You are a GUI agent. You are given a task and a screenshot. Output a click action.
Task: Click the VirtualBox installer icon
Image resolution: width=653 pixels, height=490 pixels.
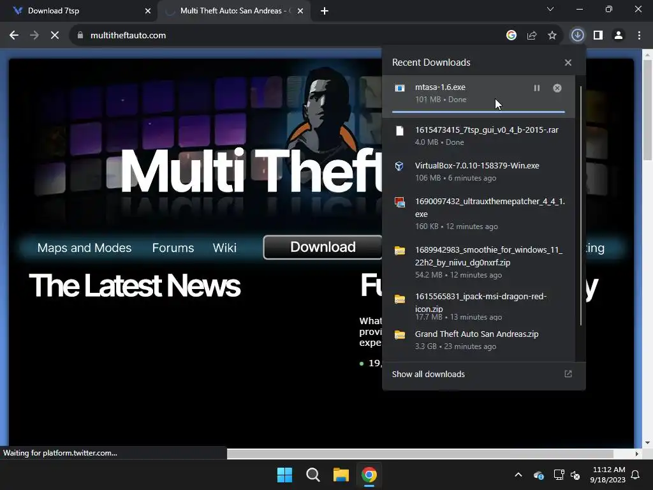(399, 167)
